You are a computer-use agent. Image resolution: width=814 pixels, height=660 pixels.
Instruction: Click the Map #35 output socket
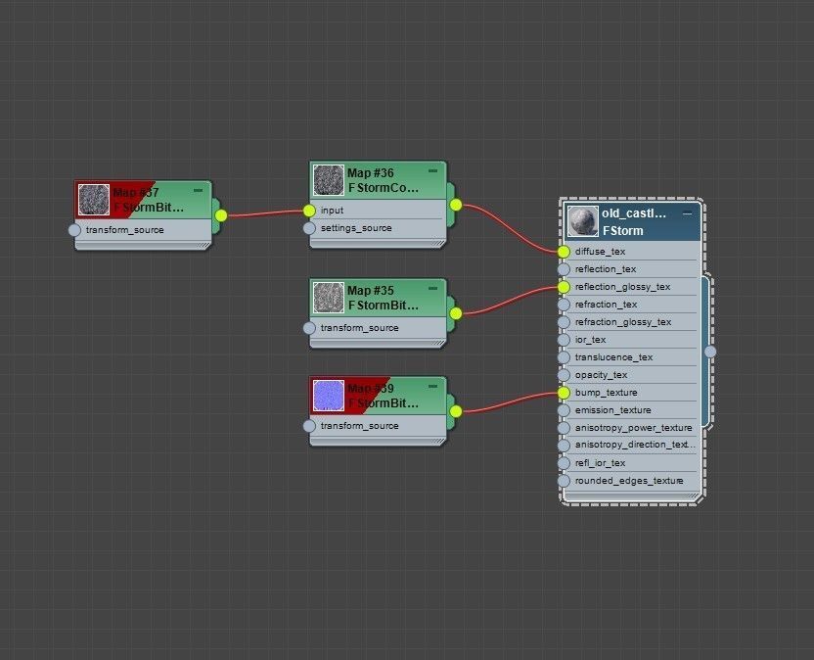(x=456, y=313)
